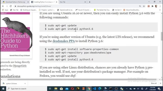Open the Mail app from taskbar
163x91 pixels.
(67, 89)
